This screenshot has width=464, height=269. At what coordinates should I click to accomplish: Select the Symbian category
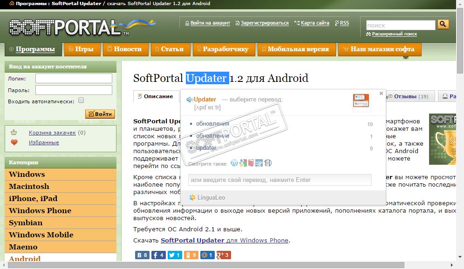point(61,223)
